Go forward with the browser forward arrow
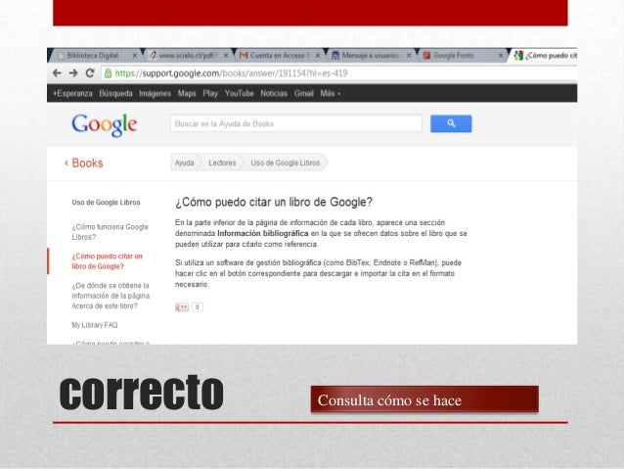The height and width of the screenshot is (469, 624). (73, 73)
